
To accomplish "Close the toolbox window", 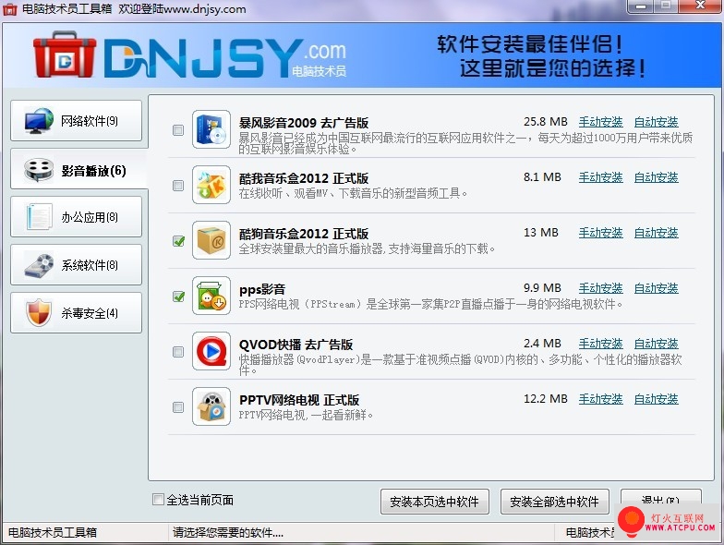I will point(700,6).
